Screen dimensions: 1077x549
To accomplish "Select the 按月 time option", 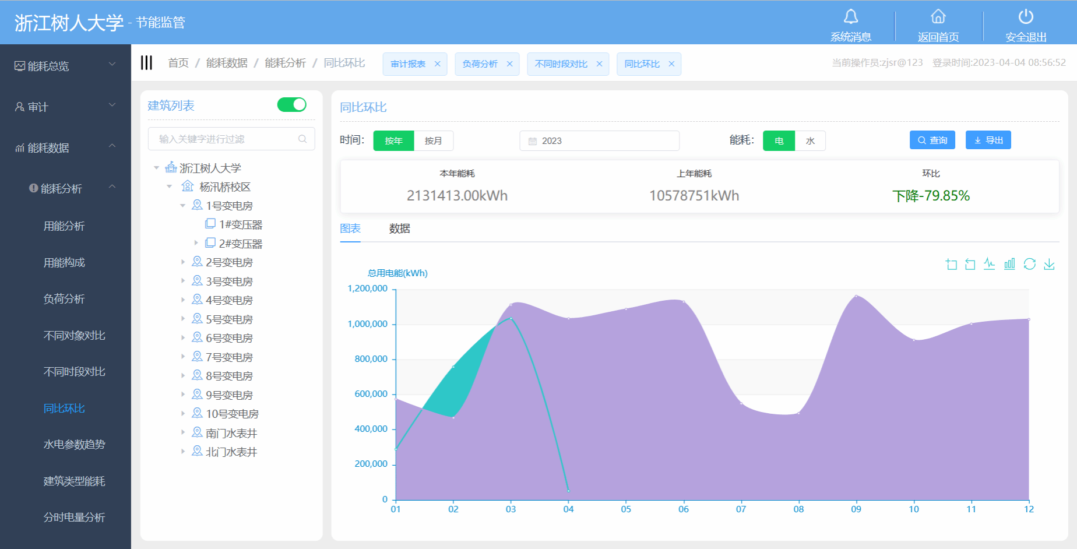I will [x=433, y=141].
